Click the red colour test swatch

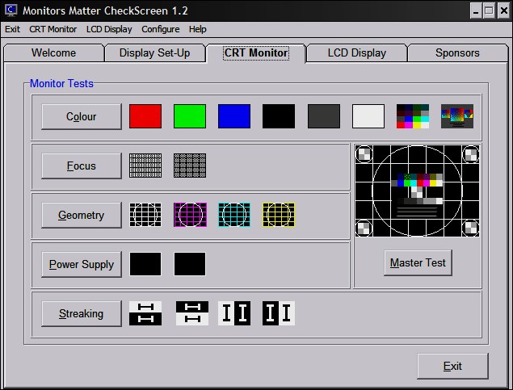click(145, 116)
